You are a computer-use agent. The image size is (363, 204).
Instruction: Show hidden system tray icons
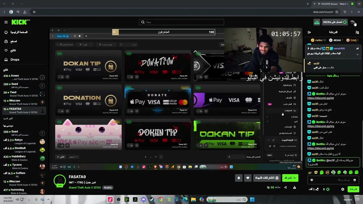click(x=48, y=199)
